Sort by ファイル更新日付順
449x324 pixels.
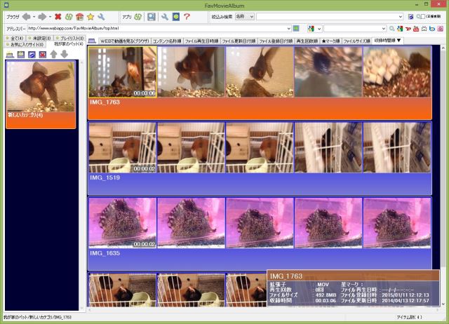[239, 41]
